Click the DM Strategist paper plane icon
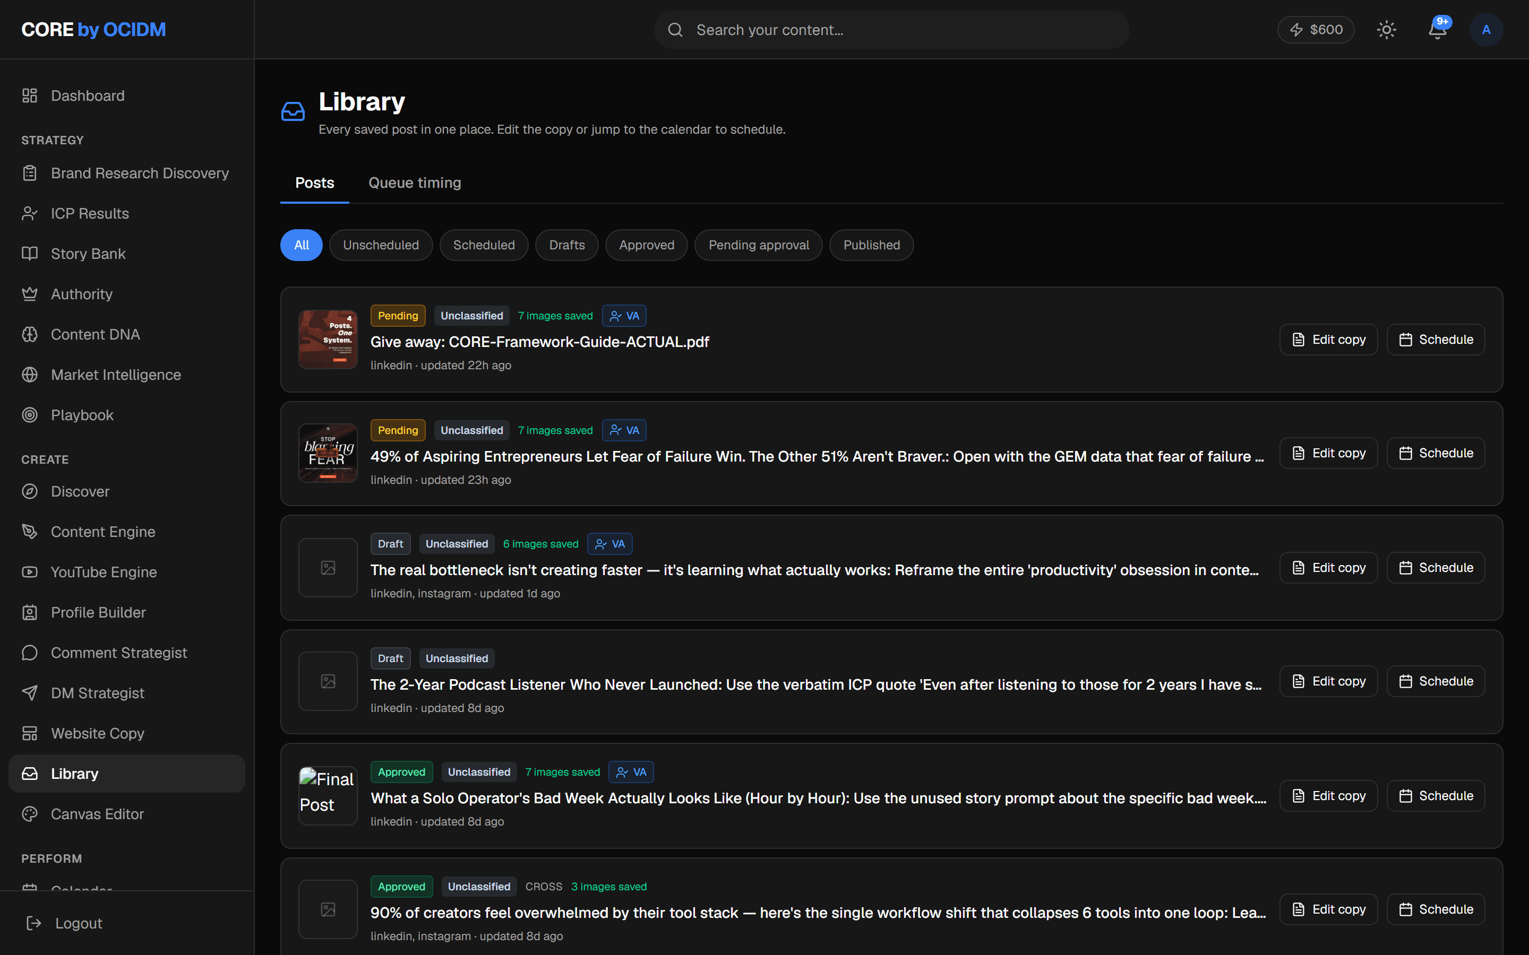This screenshot has height=955, width=1529. click(30, 693)
